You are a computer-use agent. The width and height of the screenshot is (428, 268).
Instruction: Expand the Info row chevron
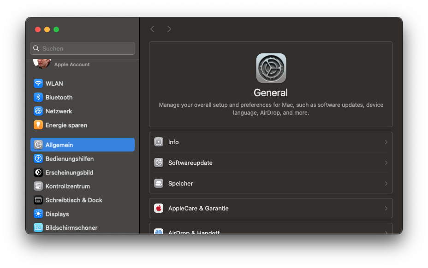(386, 142)
